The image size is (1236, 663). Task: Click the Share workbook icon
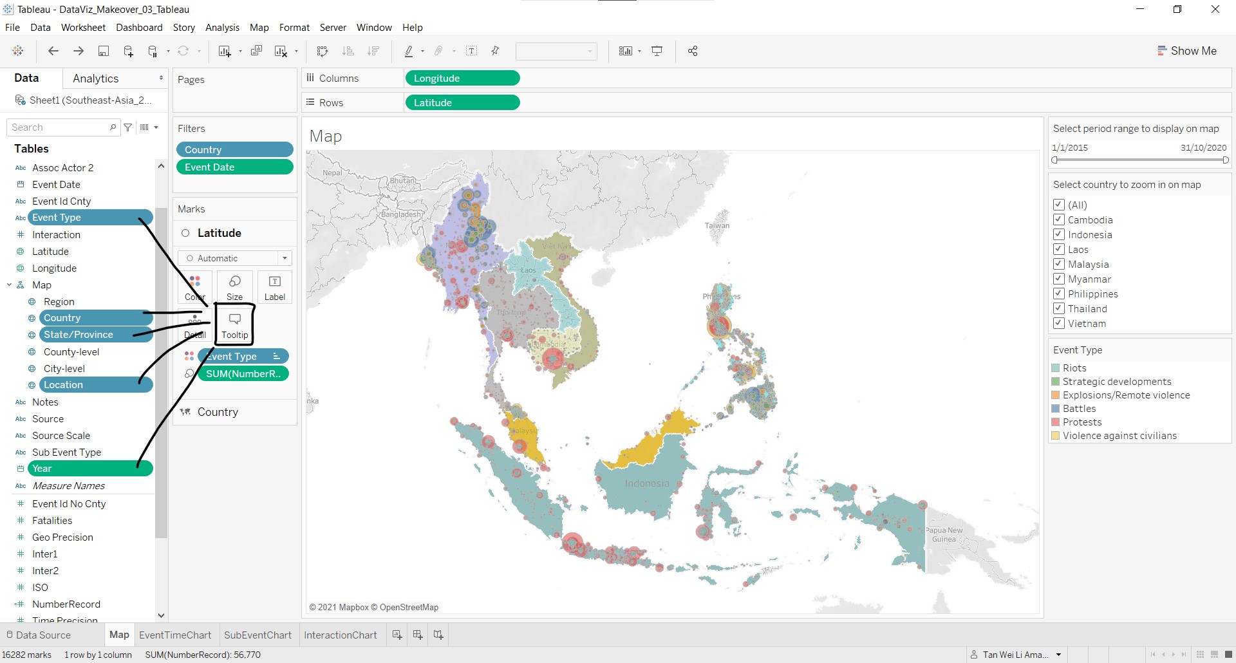(693, 51)
